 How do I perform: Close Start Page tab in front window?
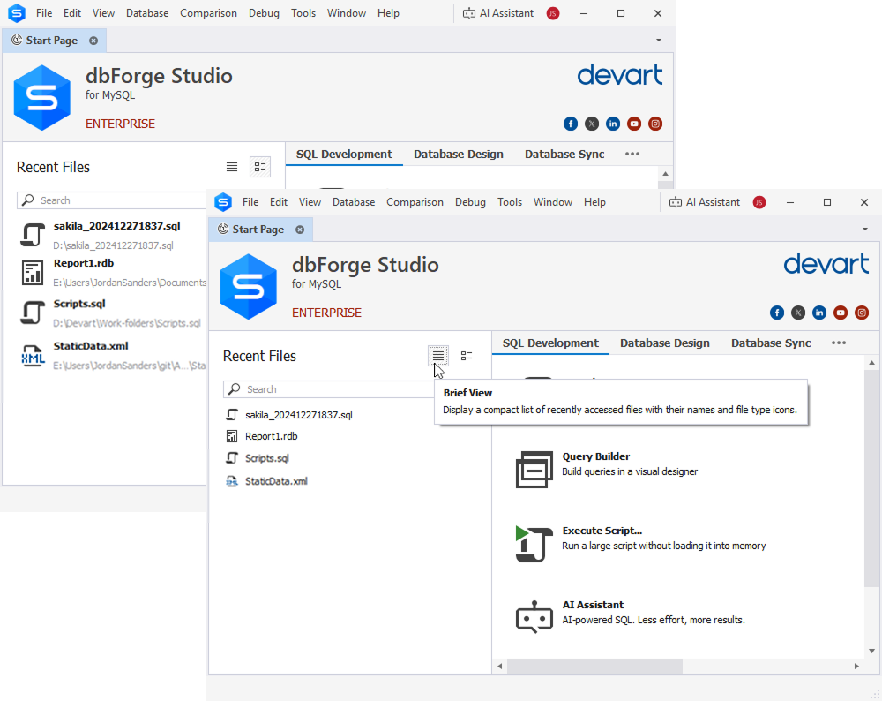click(300, 230)
